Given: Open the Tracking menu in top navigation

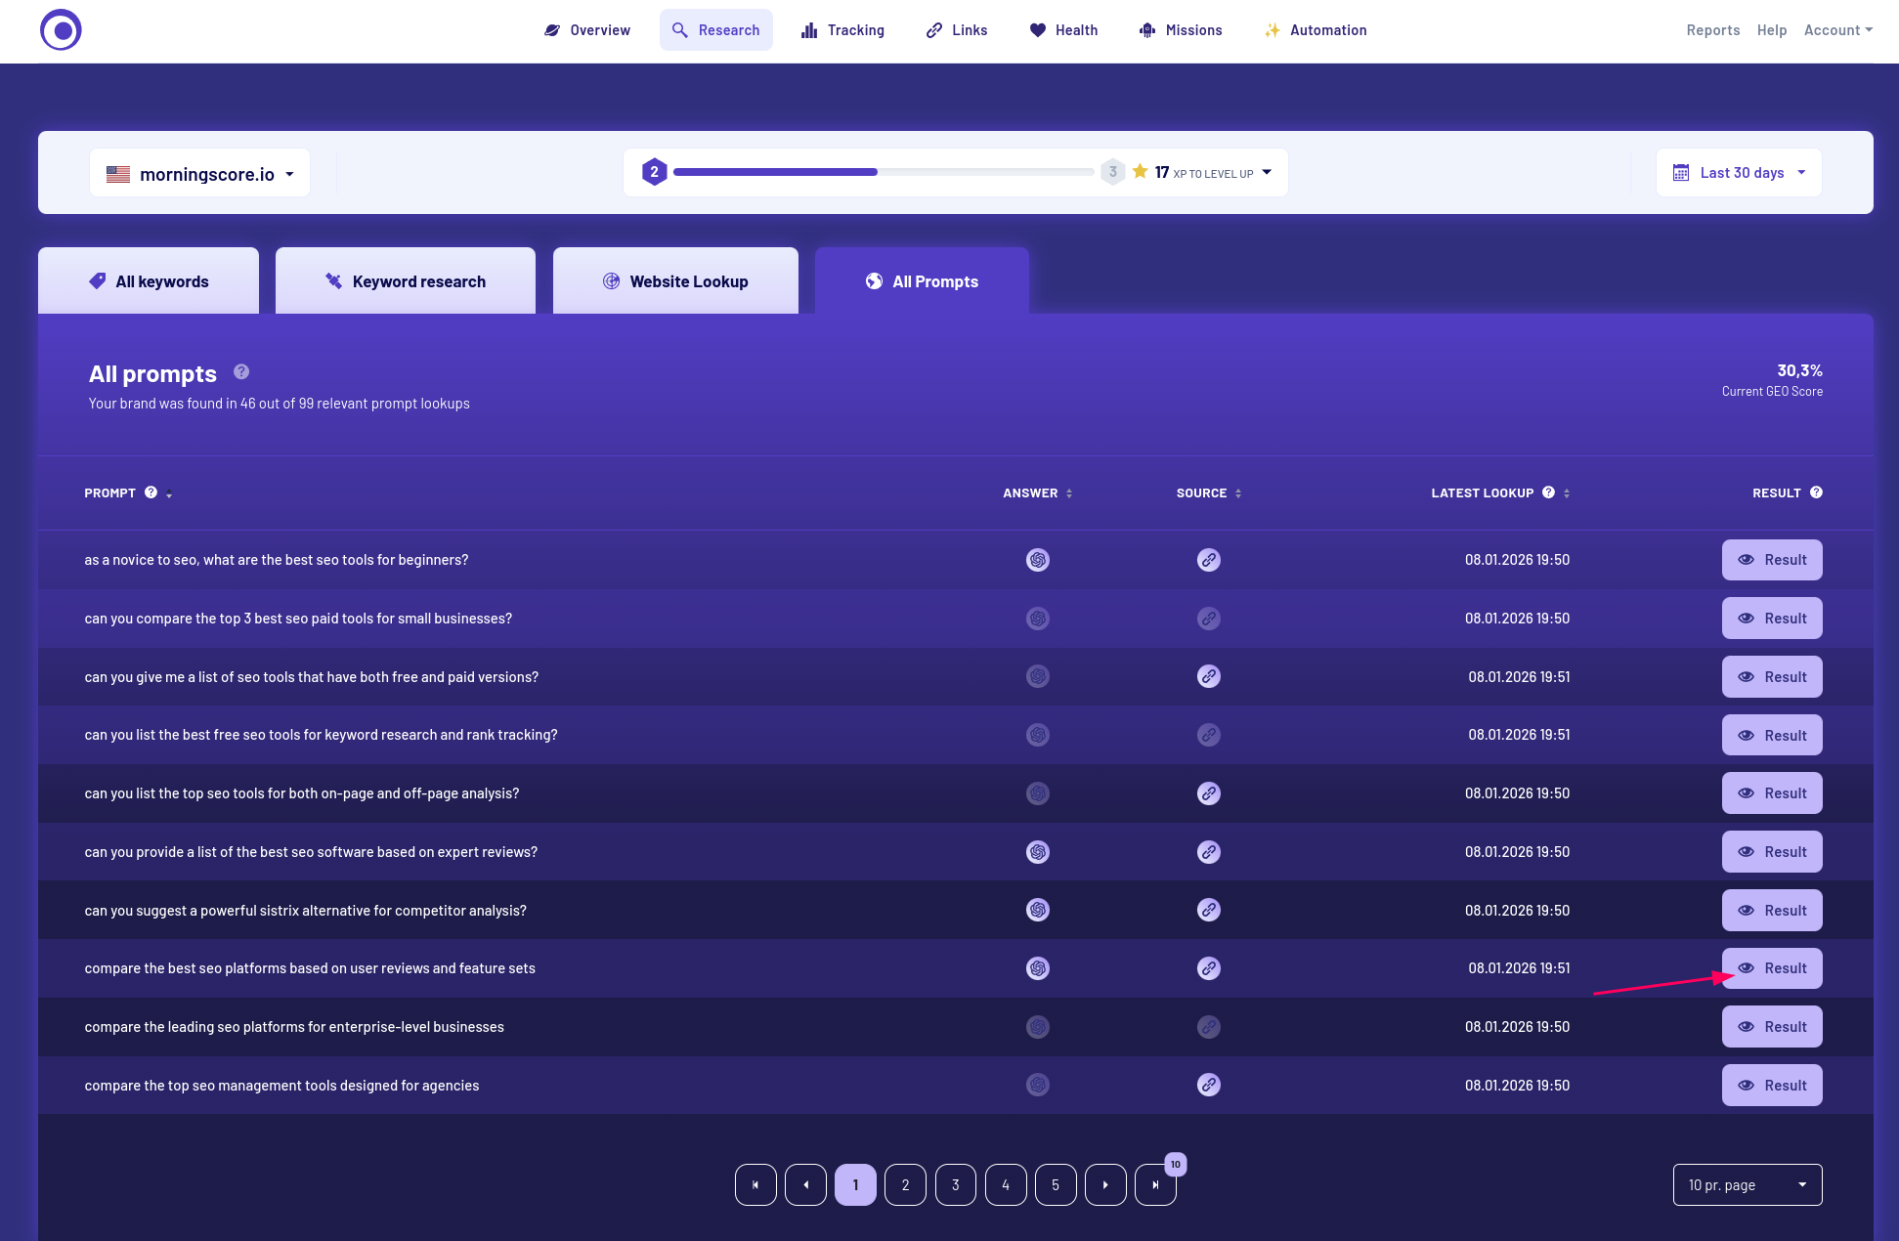Looking at the screenshot, I should pos(842,30).
